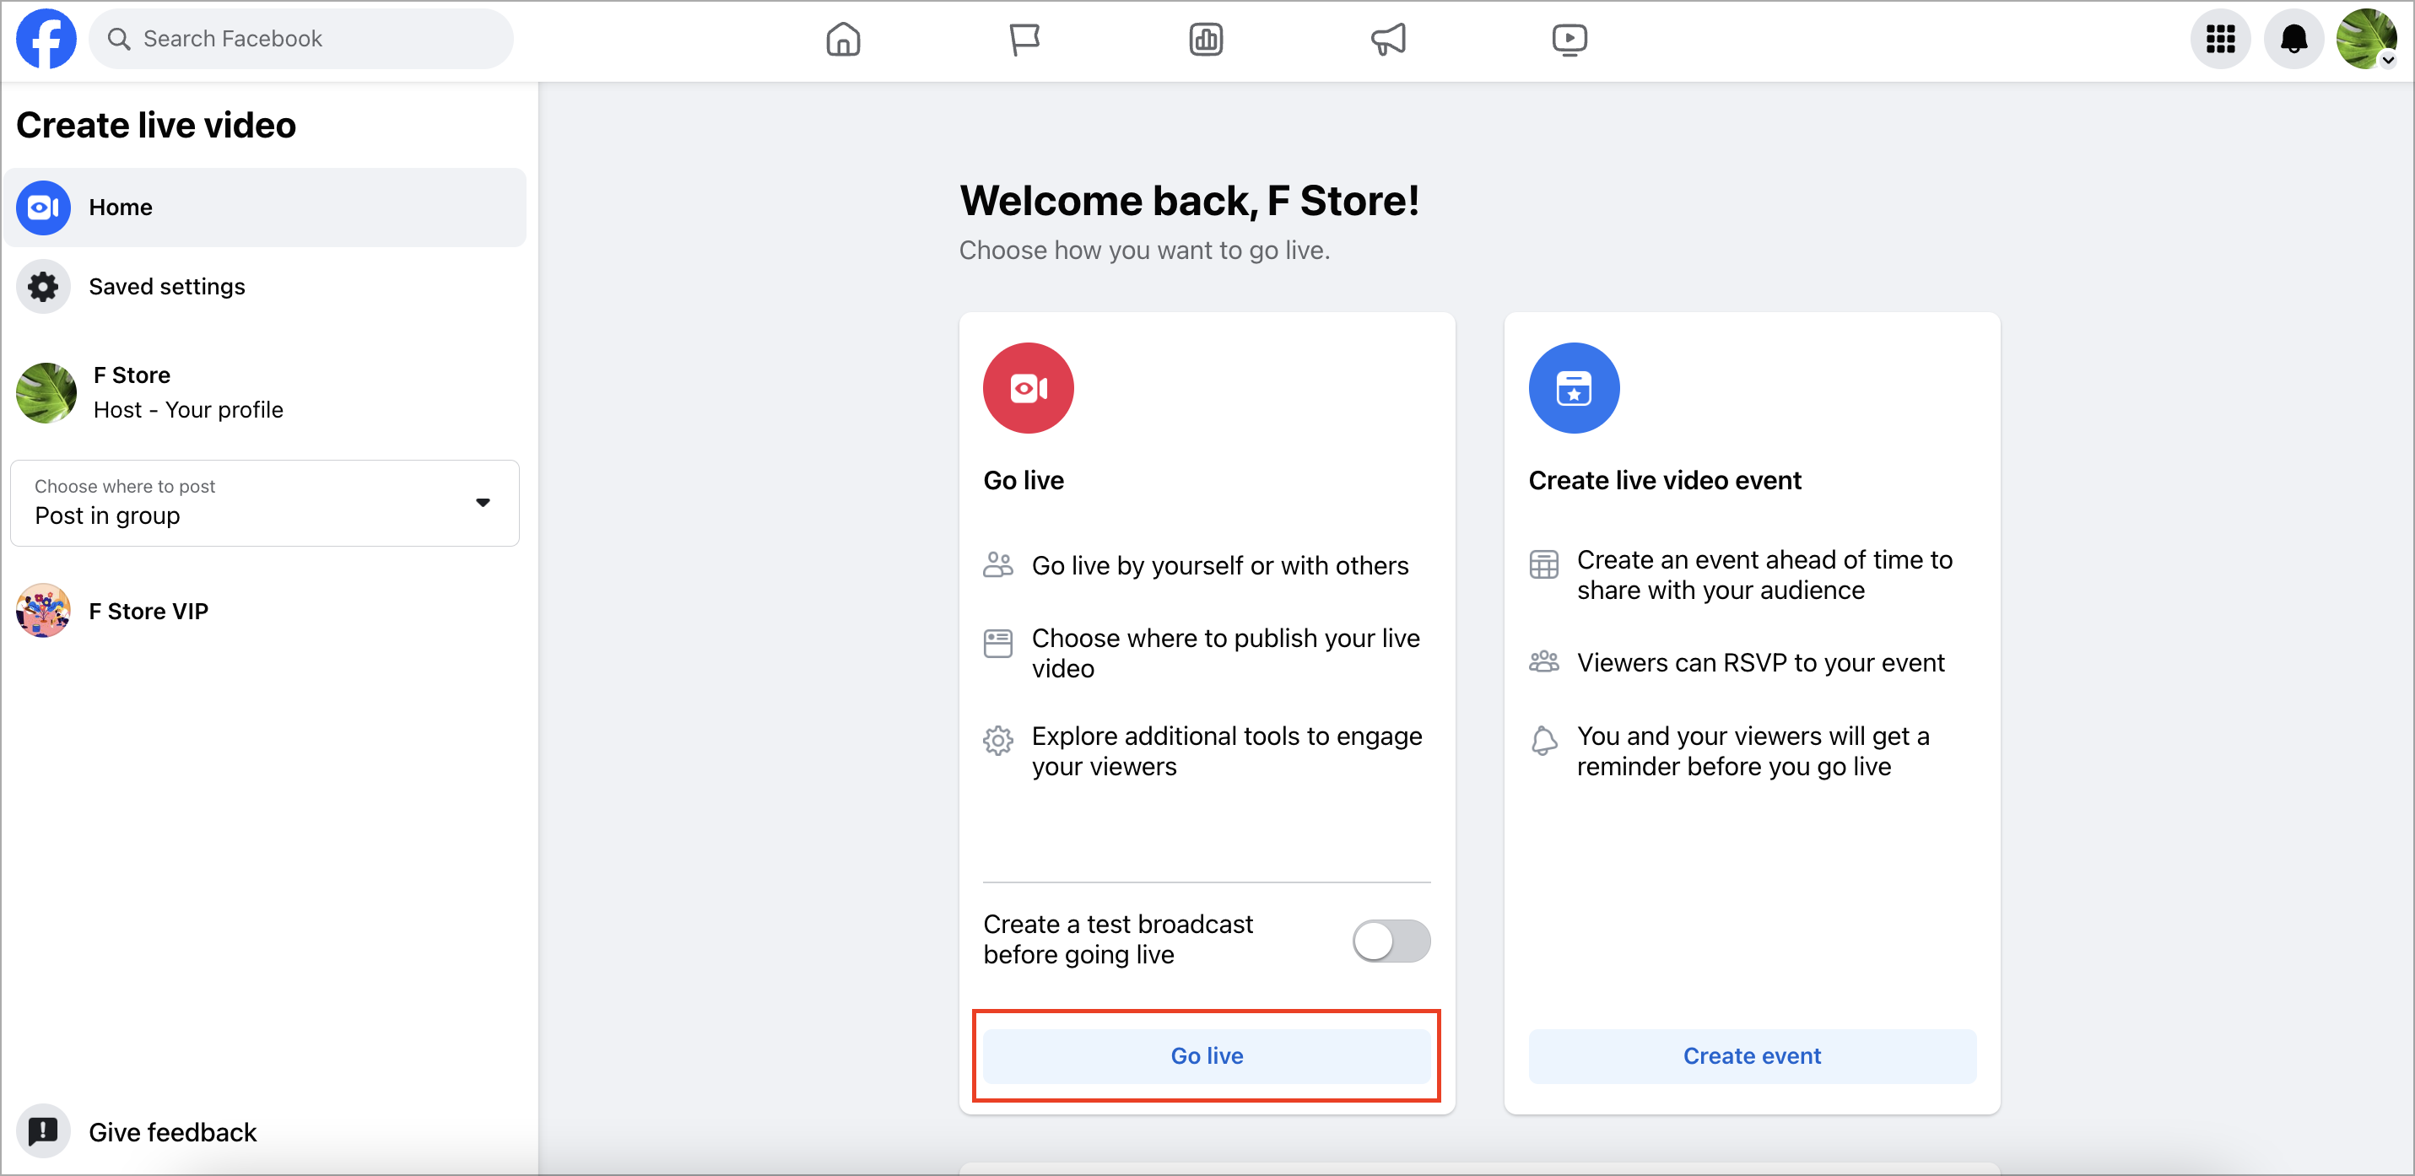
Task: Select the F Store VIP group
Action: [265, 611]
